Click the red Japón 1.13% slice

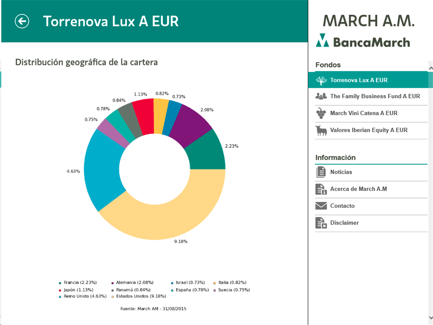(144, 116)
